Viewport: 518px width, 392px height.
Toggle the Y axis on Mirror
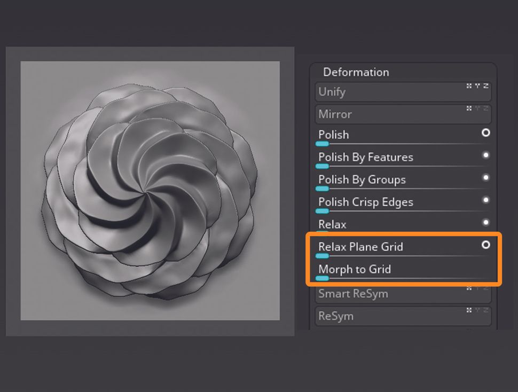tap(477, 108)
